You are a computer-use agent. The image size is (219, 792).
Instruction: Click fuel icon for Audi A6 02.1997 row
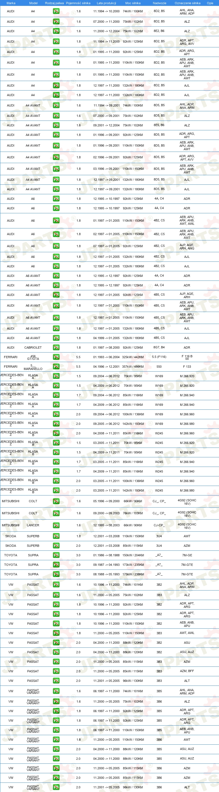[56, 234]
